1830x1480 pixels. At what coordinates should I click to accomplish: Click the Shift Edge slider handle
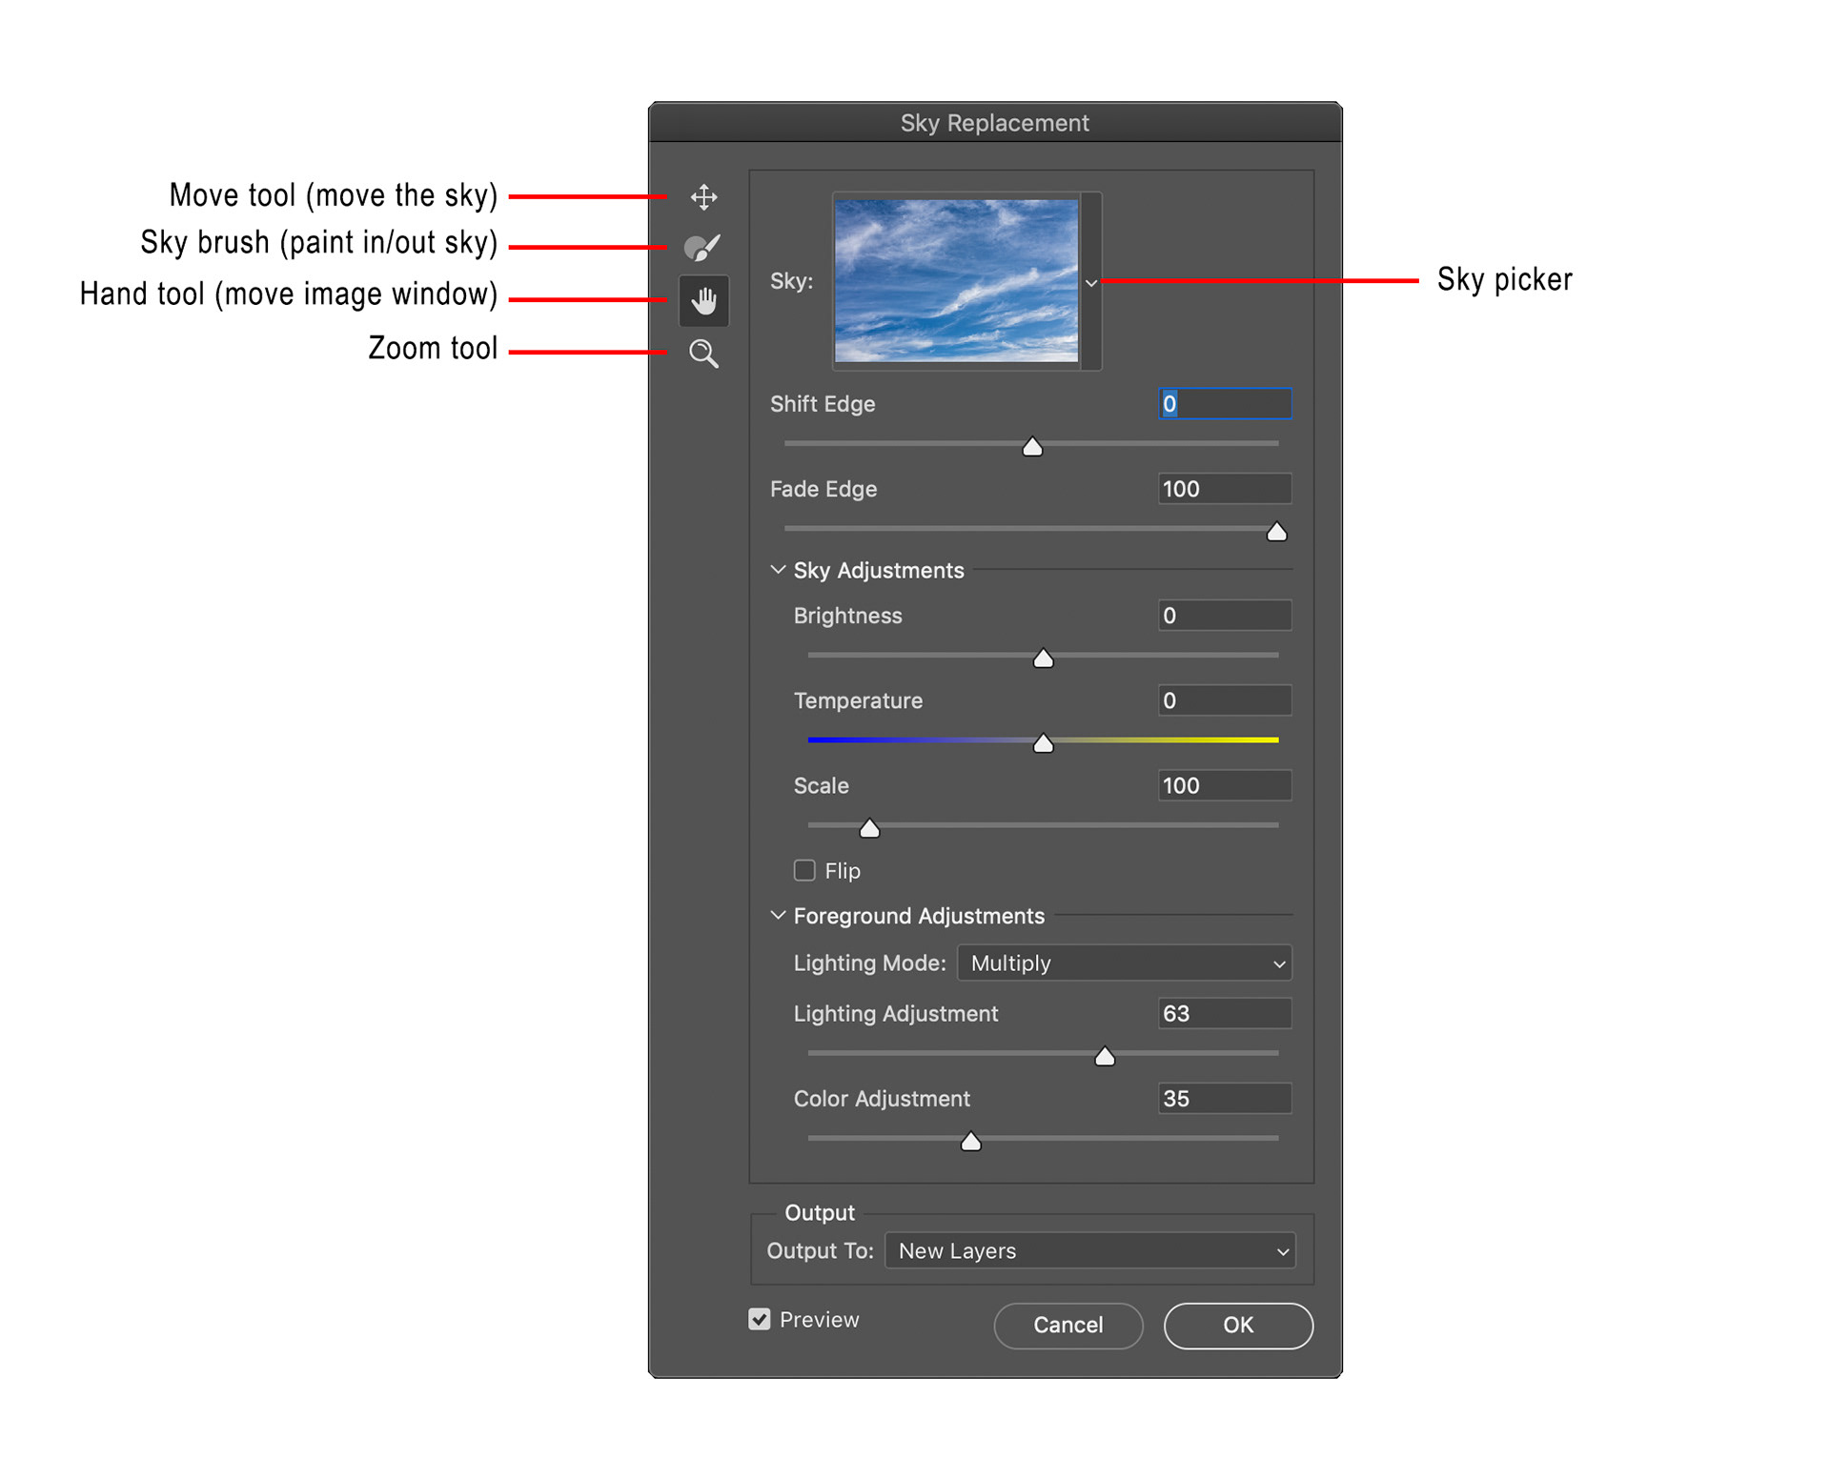[1032, 447]
